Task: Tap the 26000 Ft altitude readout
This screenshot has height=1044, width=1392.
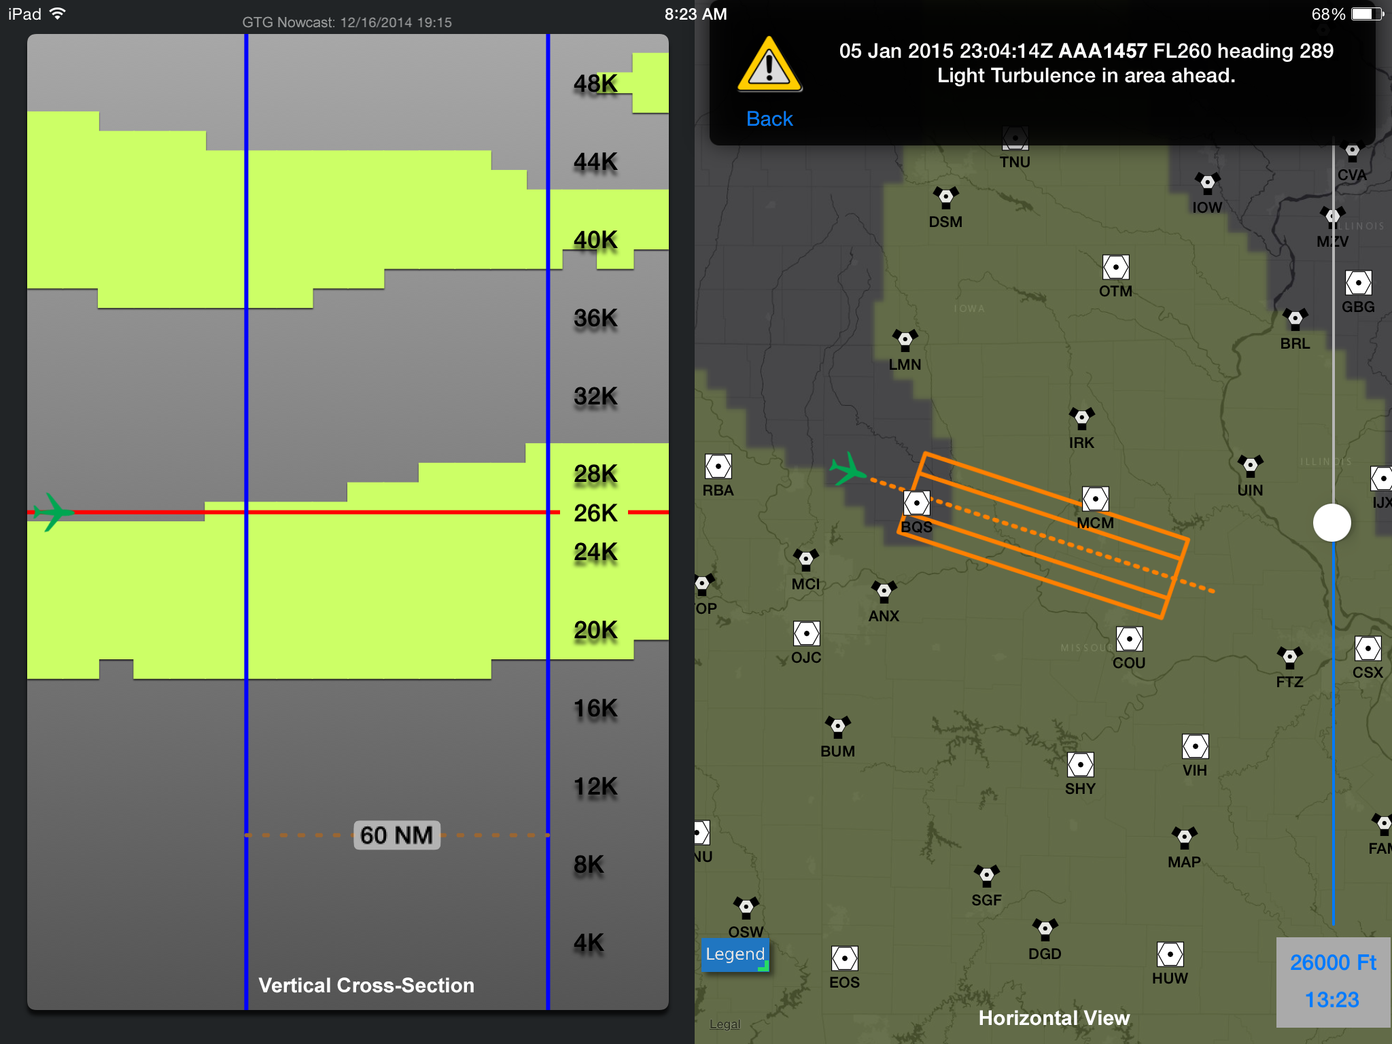Action: point(1332,962)
